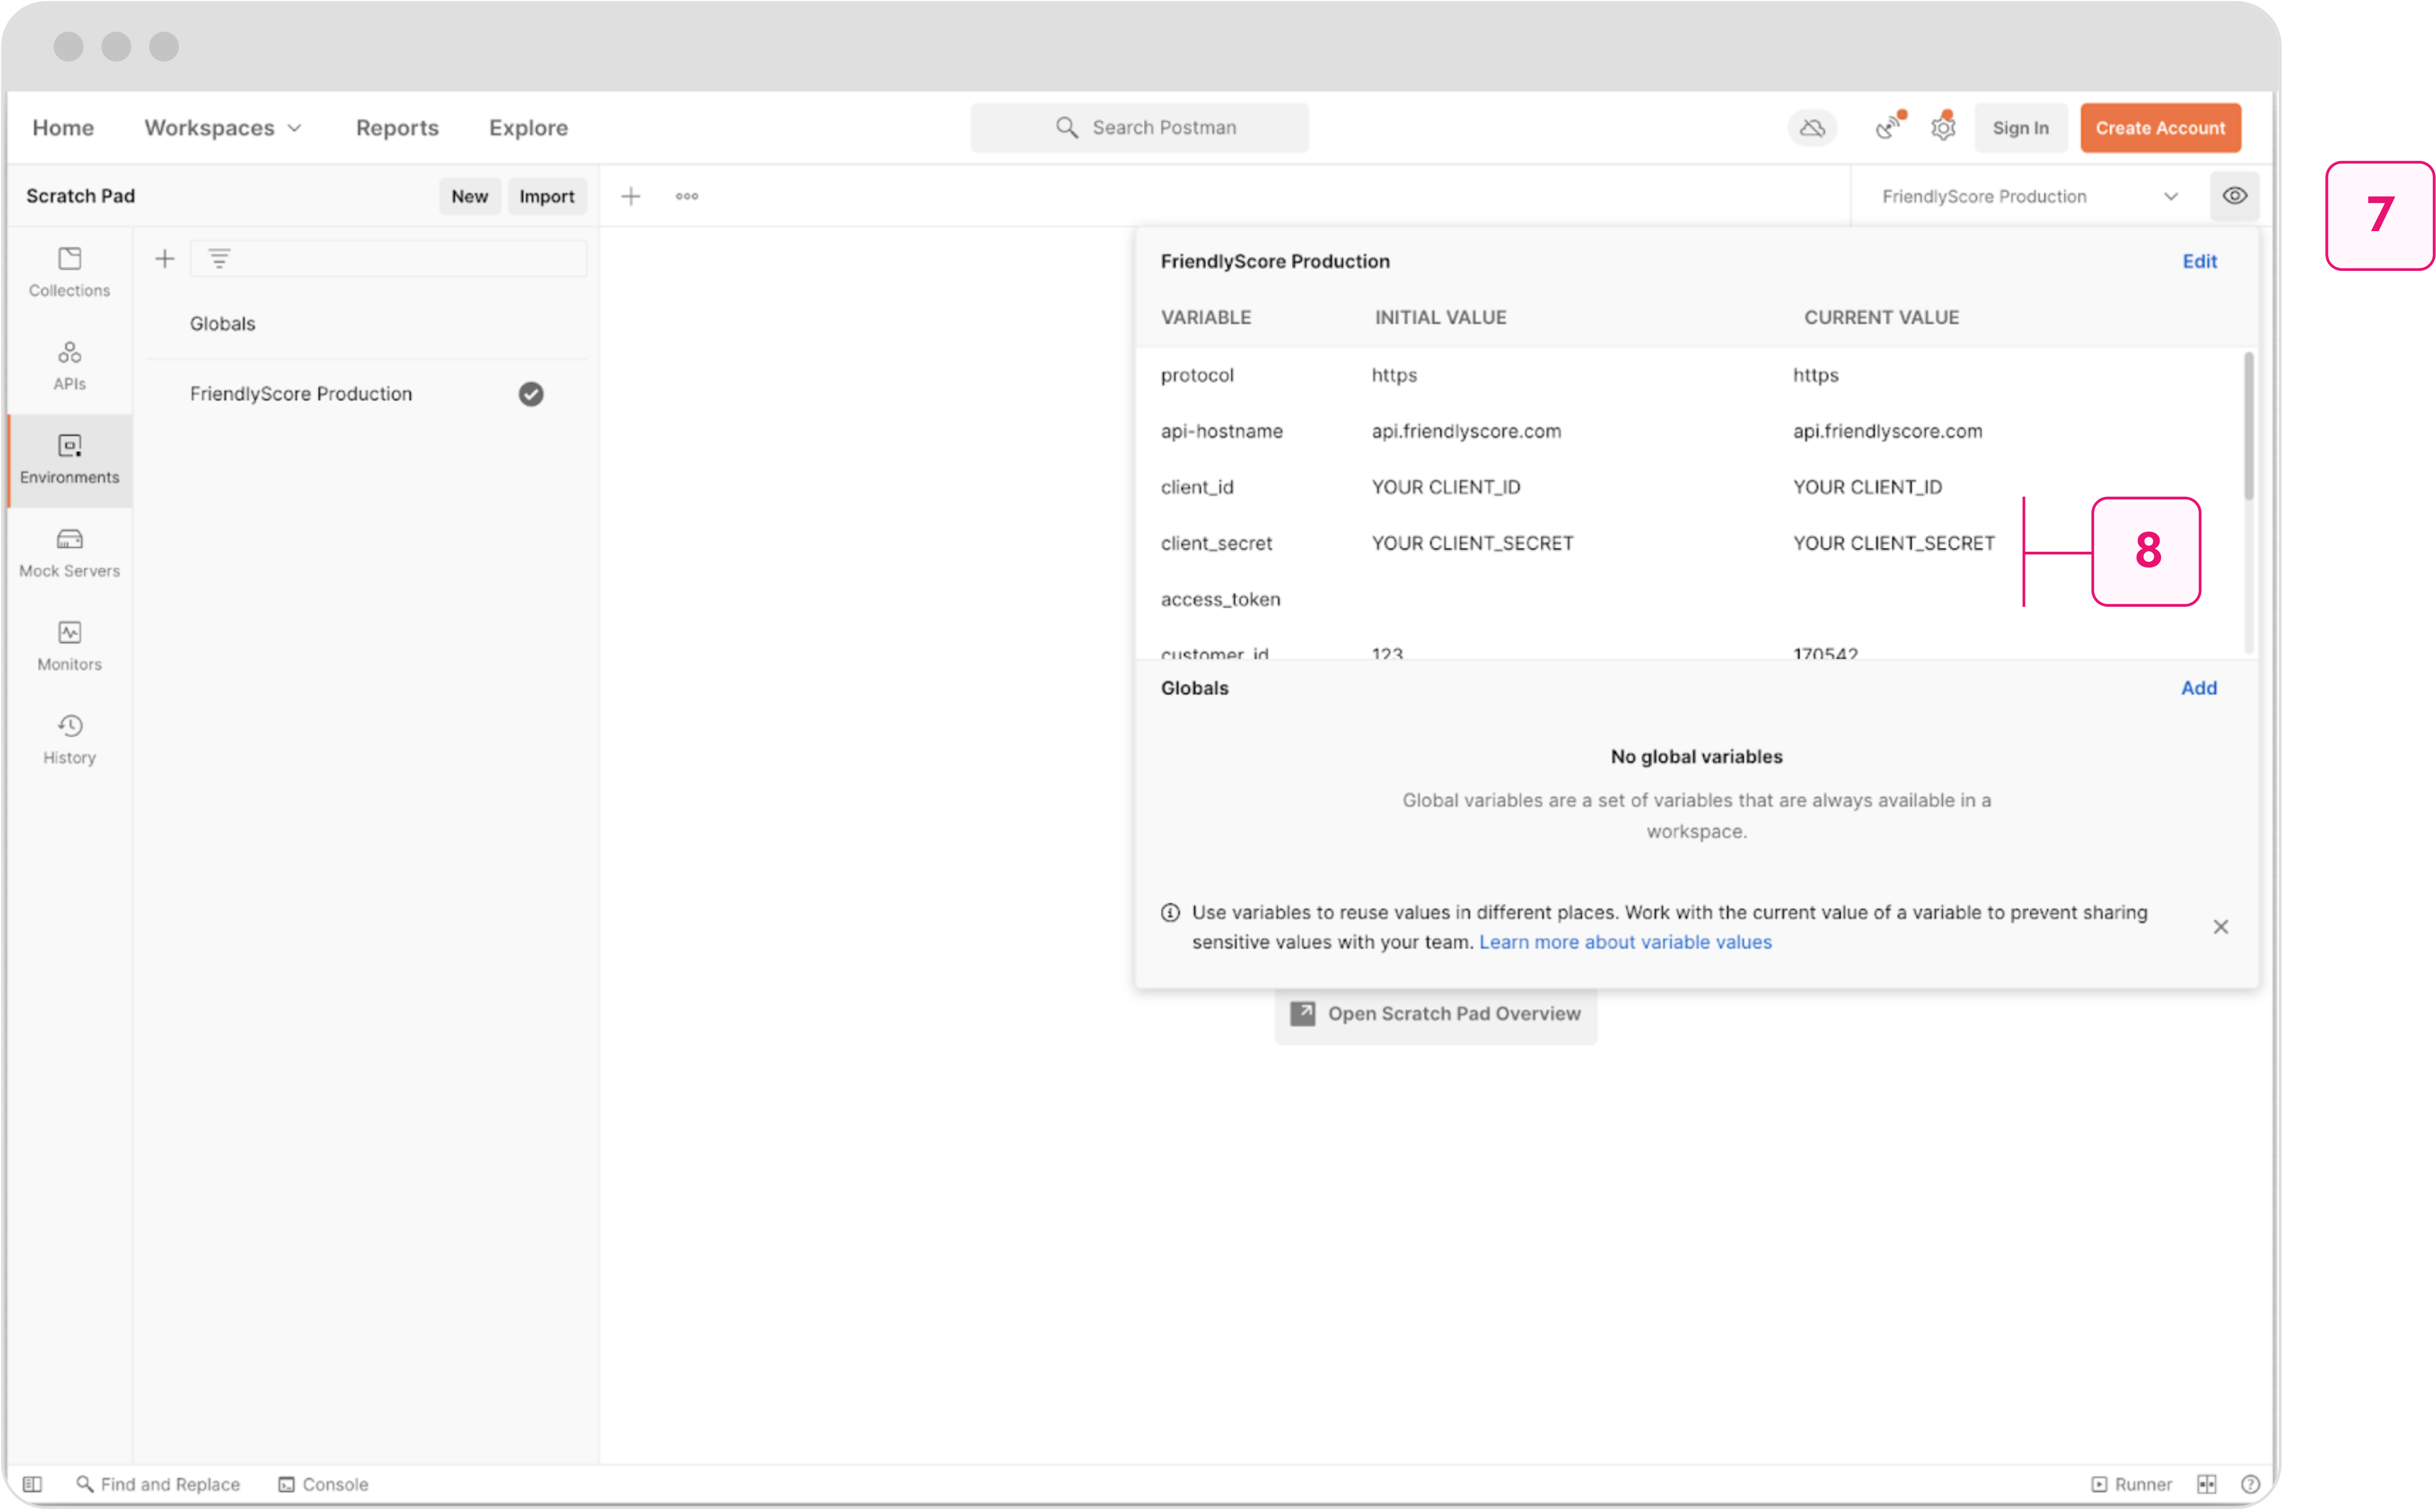Open Learn more about variable values link
The image size is (2436, 1512).
pyautogui.click(x=1625, y=942)
